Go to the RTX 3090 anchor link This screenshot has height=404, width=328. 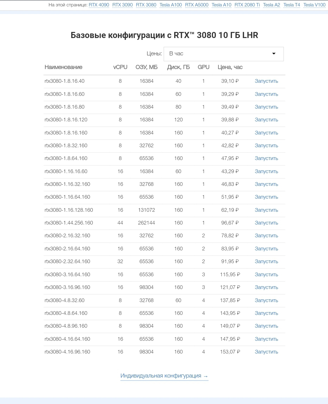tap(123, 5)
